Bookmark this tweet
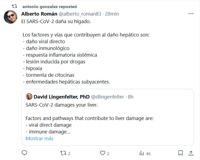Screen dimensions: 200x160 pos(181,153)
